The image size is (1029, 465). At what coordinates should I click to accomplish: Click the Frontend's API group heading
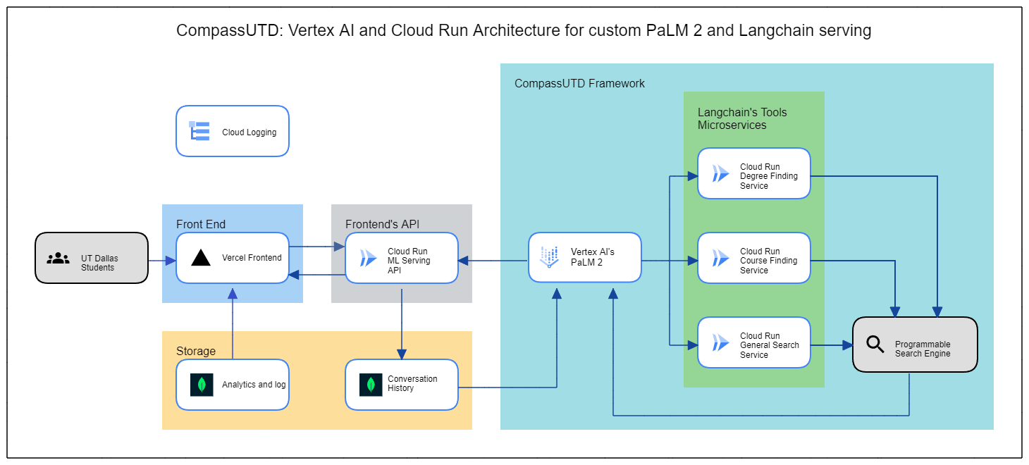tap(382, 224)
